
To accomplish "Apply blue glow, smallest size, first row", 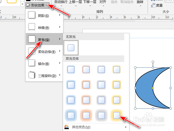I will coord(71,70).
